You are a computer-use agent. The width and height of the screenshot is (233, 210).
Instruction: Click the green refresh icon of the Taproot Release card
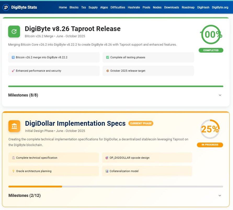[14, 31]
